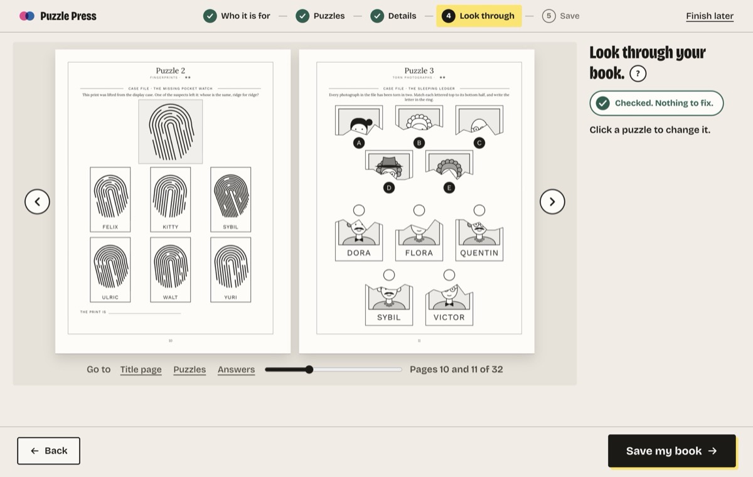Go to the Puzzles section link
The image size is (753, 477).
[190, 370]
